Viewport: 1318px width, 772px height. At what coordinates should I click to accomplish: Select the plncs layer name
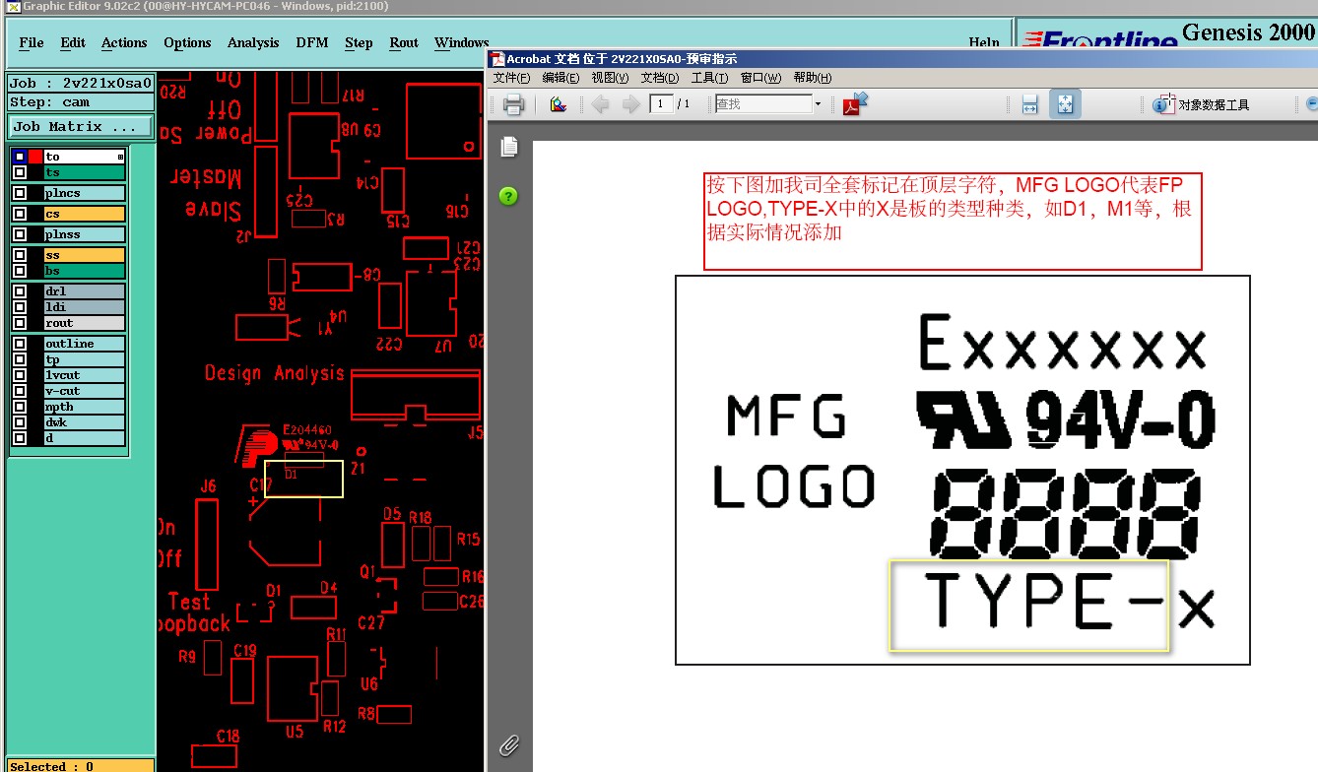click(x=85, y=193)
